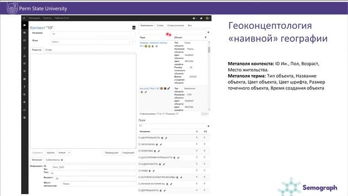Expand the ЭКОНОМИКА folder
The height and width of the screenshot is (196, 348).
140,144
